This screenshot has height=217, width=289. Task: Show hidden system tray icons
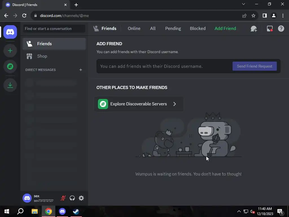coord(239,211)
